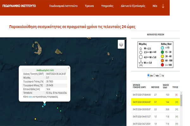
Task: Close the earthquake info popup
Action: coord(68,68)
